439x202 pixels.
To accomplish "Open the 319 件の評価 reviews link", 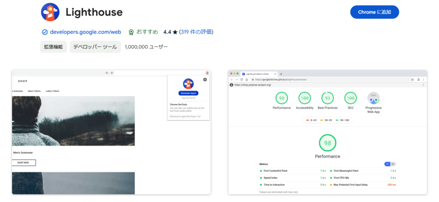I will click(x=196, y=32).
